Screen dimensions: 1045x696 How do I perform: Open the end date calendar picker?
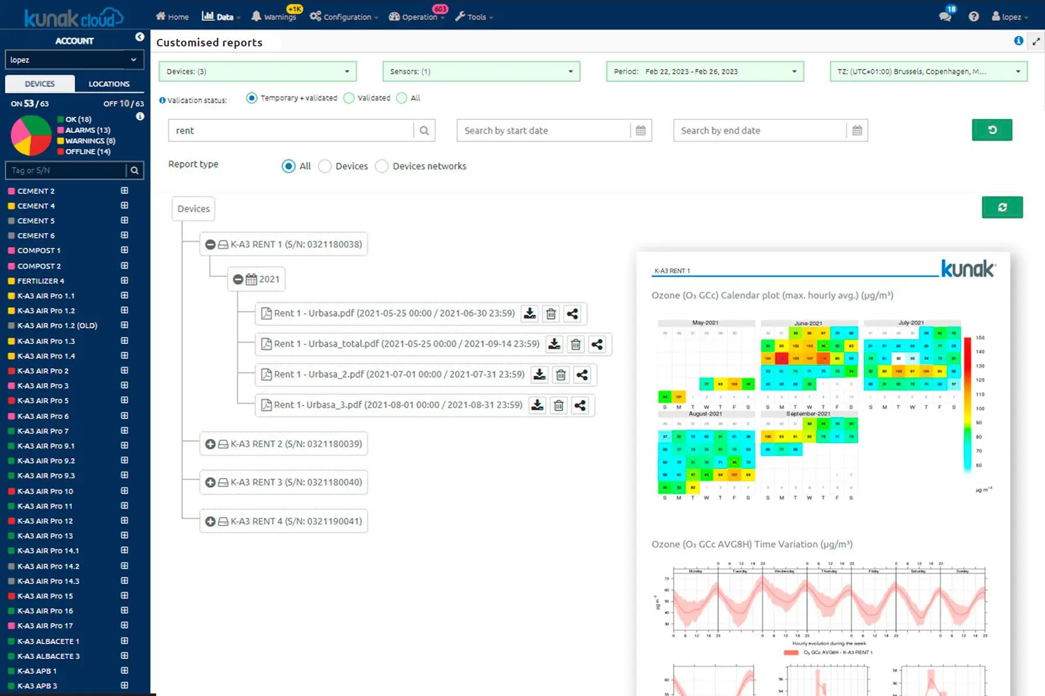coord(857,130)
